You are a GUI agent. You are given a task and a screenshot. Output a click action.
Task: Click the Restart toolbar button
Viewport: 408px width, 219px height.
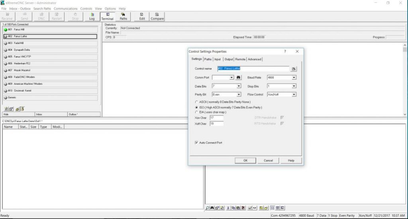coord(57,16)
